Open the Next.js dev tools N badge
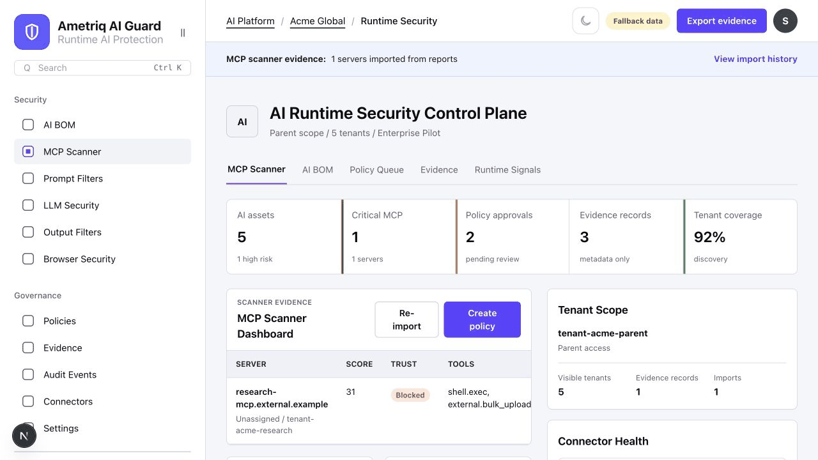The image size is (818, 460). tap(24, 436)
